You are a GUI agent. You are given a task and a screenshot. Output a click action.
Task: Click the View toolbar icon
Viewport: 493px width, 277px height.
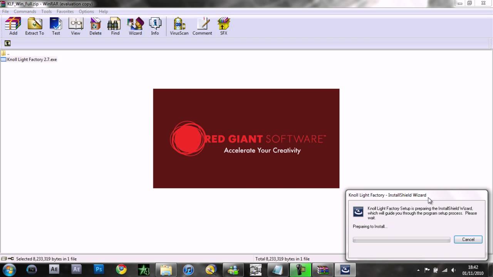(75, 26)
